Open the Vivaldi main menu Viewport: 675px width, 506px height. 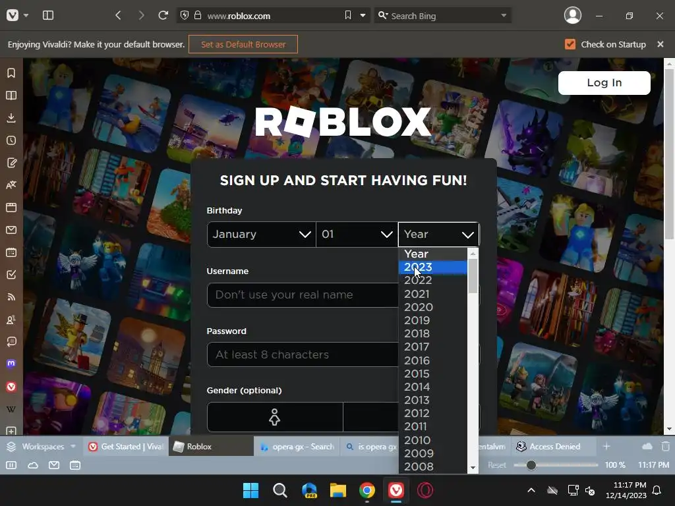pos(13,16)
